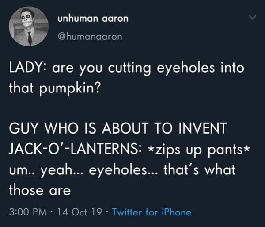
Task: Click the 'those are' final line
Action: 40,190
